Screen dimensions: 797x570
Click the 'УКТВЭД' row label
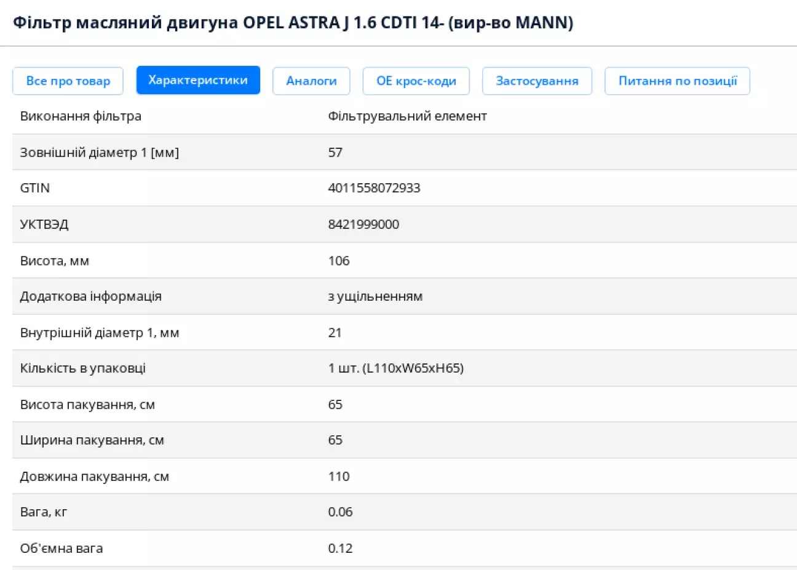click(x=44, y=224)
